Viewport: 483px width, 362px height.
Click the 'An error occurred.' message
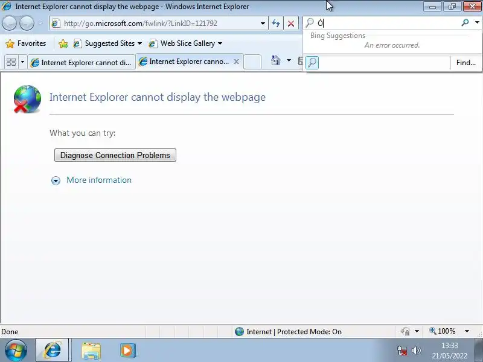(392, 45)
